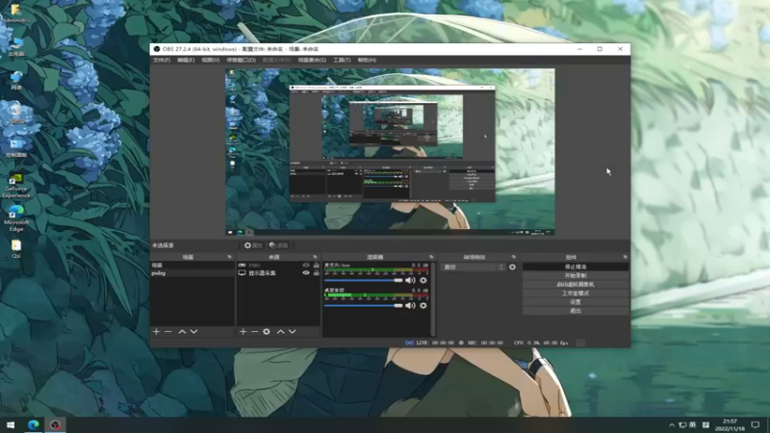Open the Windows Start menu
This screenshot has height=433, width=770.
pyautogui.click(x=11, y=424)
